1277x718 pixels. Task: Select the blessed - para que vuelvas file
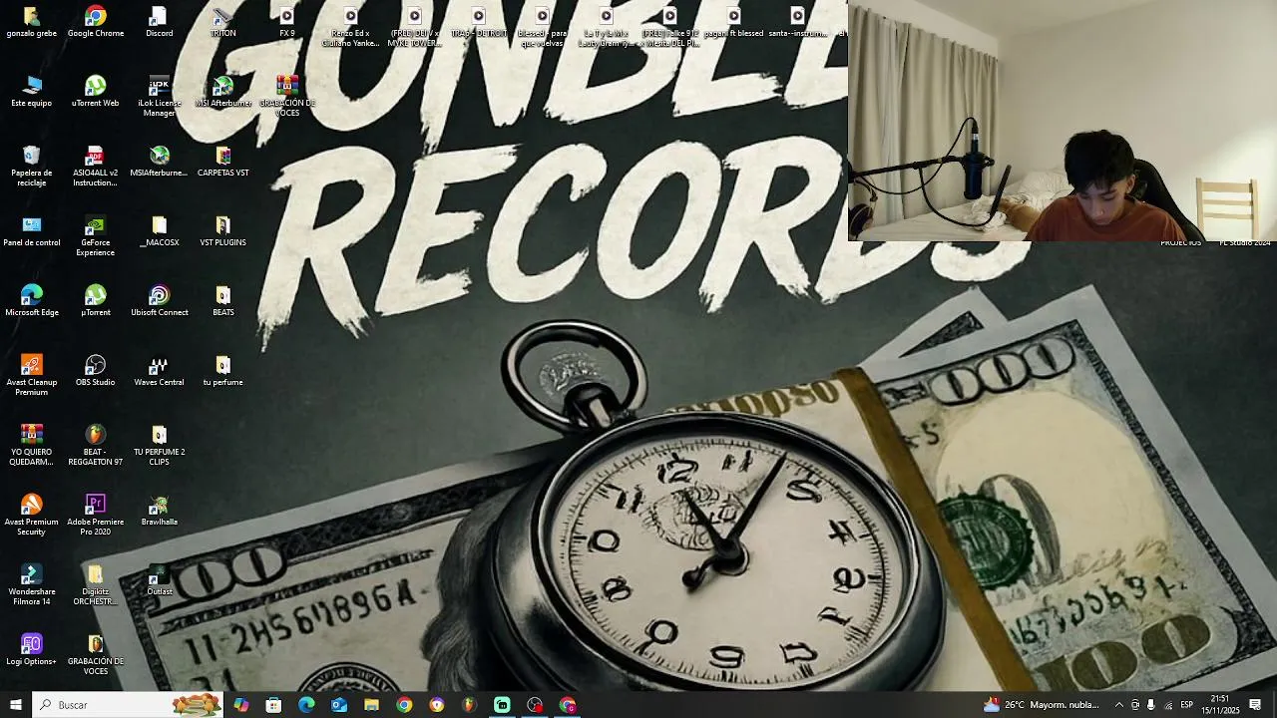(x=543, y=27)
